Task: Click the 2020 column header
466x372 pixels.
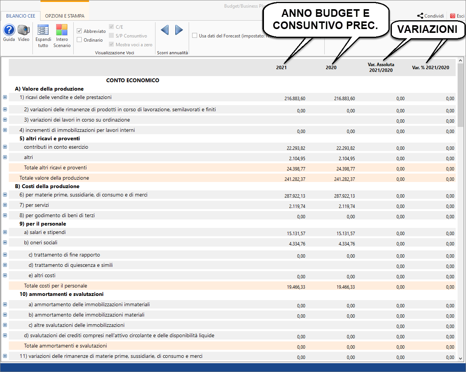Action: 331,68
